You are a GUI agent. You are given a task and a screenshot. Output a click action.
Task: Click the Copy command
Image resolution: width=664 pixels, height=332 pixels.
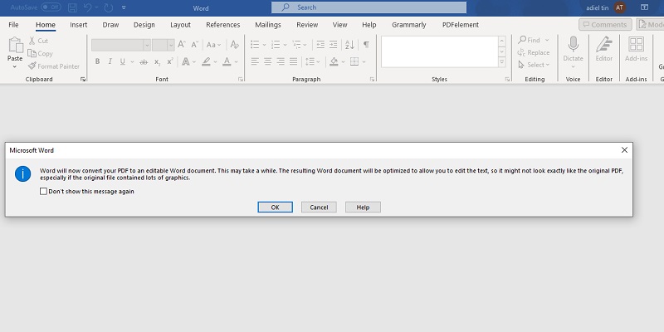click(x=40, y=53)
